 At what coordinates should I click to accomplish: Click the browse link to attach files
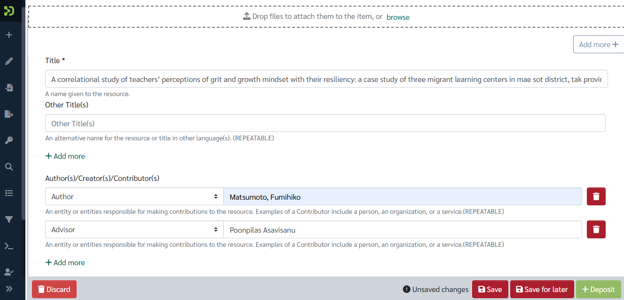coord(398,17)
